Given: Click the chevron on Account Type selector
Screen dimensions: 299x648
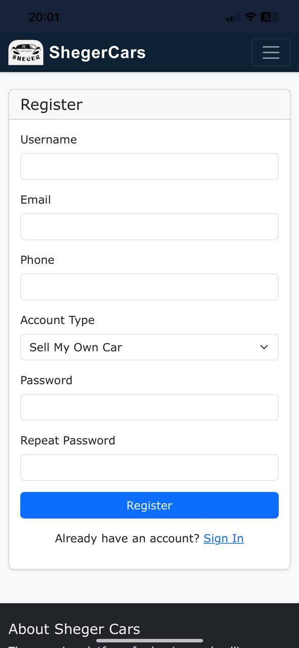Looking at the screenshot, I should [x=264, y=347].
